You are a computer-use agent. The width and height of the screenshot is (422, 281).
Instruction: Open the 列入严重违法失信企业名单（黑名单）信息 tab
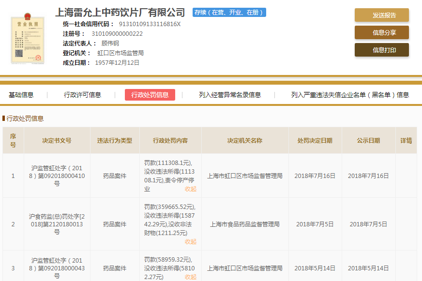point(350,95)
